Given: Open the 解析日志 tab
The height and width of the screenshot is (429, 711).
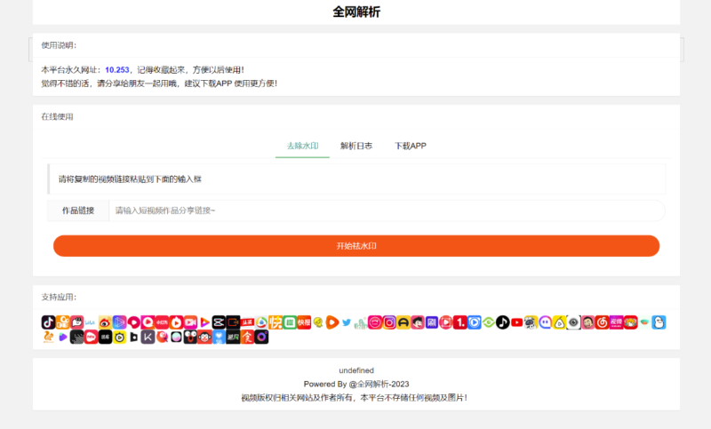Looking at the screenshot, I should [356, 146].
